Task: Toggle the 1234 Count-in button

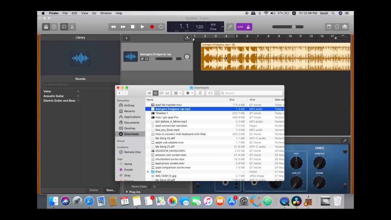Action: click(x=240, y=27)
